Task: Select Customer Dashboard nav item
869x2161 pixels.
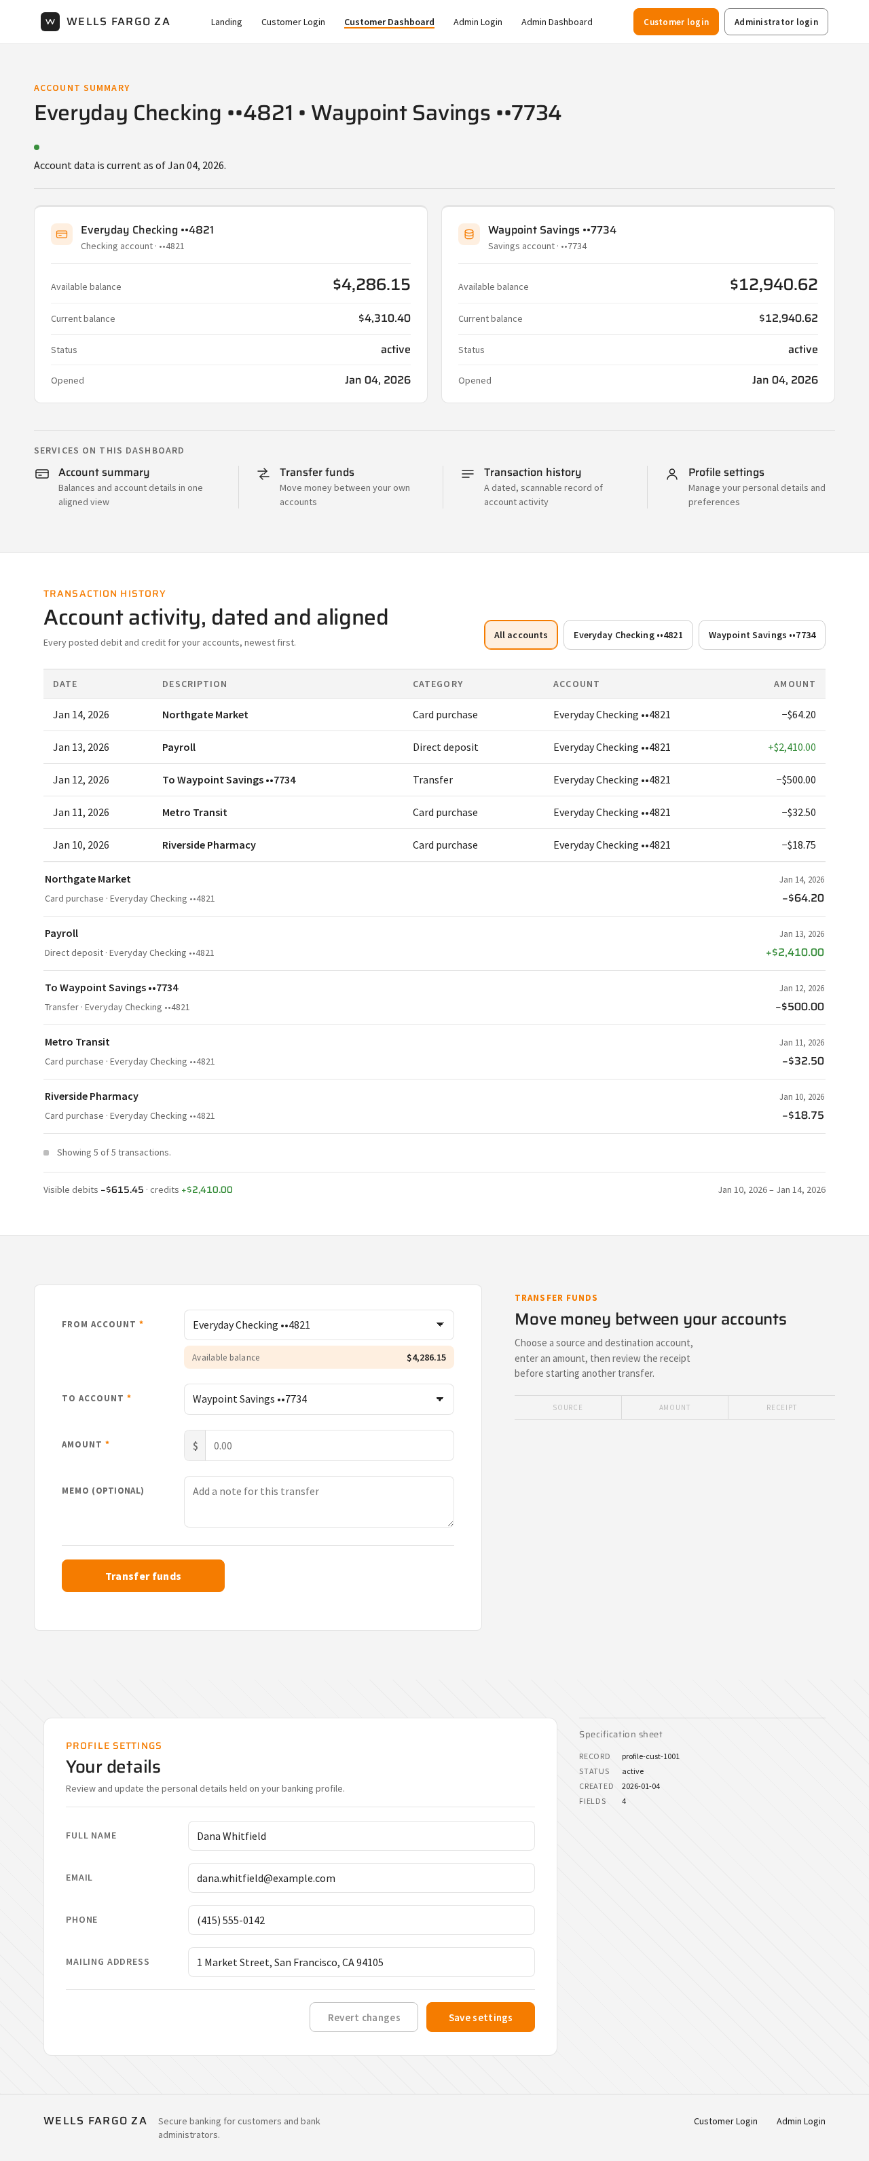Action: pos(389,22)
